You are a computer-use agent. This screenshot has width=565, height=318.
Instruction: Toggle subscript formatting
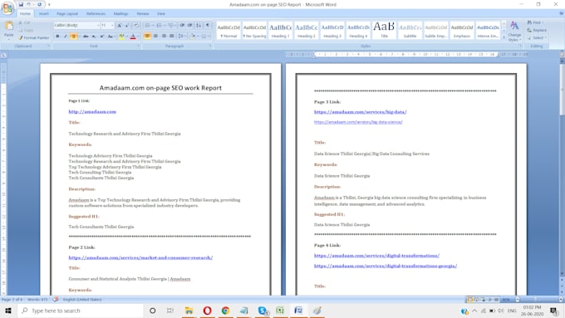click(x=94, y=36)
